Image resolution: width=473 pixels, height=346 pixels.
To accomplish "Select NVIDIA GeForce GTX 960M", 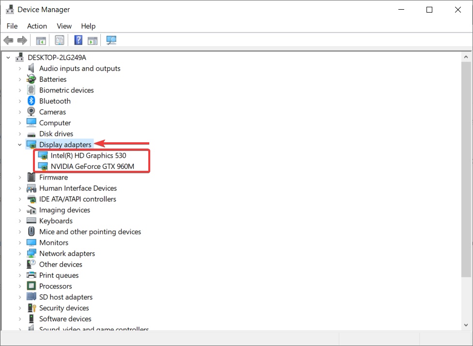I will pyautogui.click(x=92, y=166).
